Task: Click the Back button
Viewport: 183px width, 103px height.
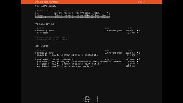Action: pos(90,102)
